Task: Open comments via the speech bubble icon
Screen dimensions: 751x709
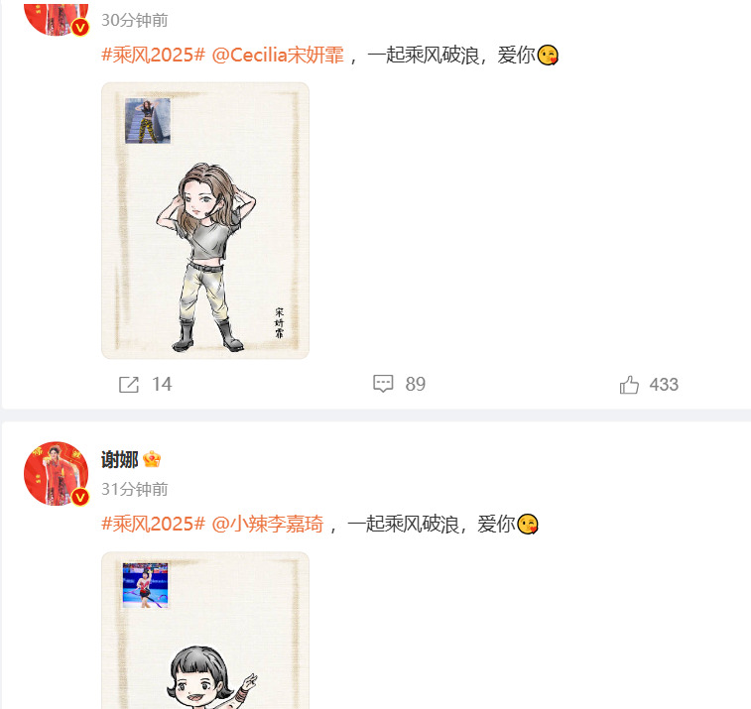Action: click(383, 384)
